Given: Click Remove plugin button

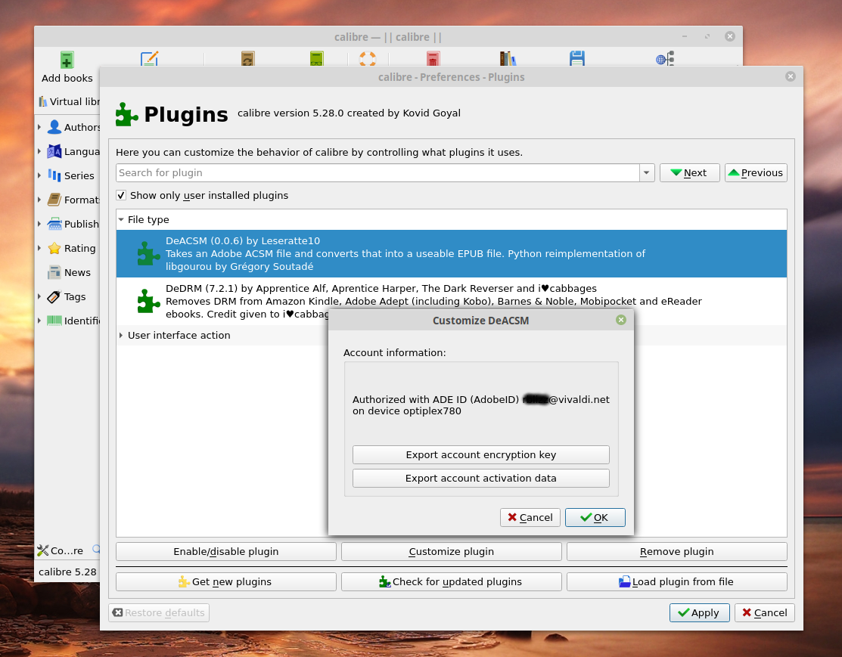Looking at the screenshot, I should click(x=676, y=552).
